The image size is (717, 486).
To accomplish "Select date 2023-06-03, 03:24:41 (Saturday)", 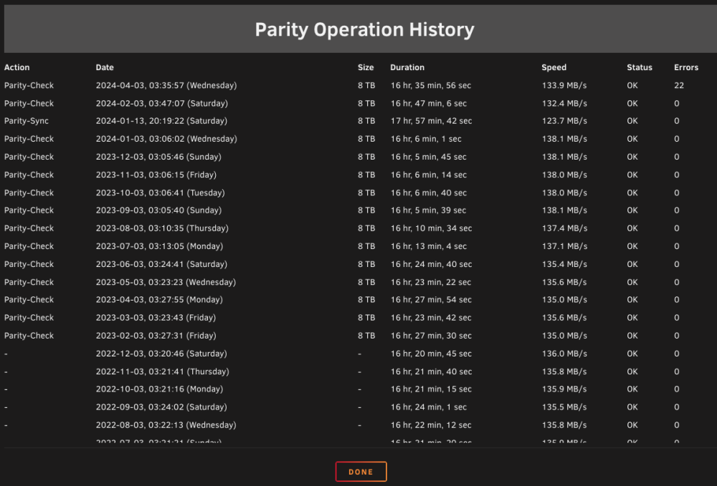I will pyautogui.click(x=161, y=264).
